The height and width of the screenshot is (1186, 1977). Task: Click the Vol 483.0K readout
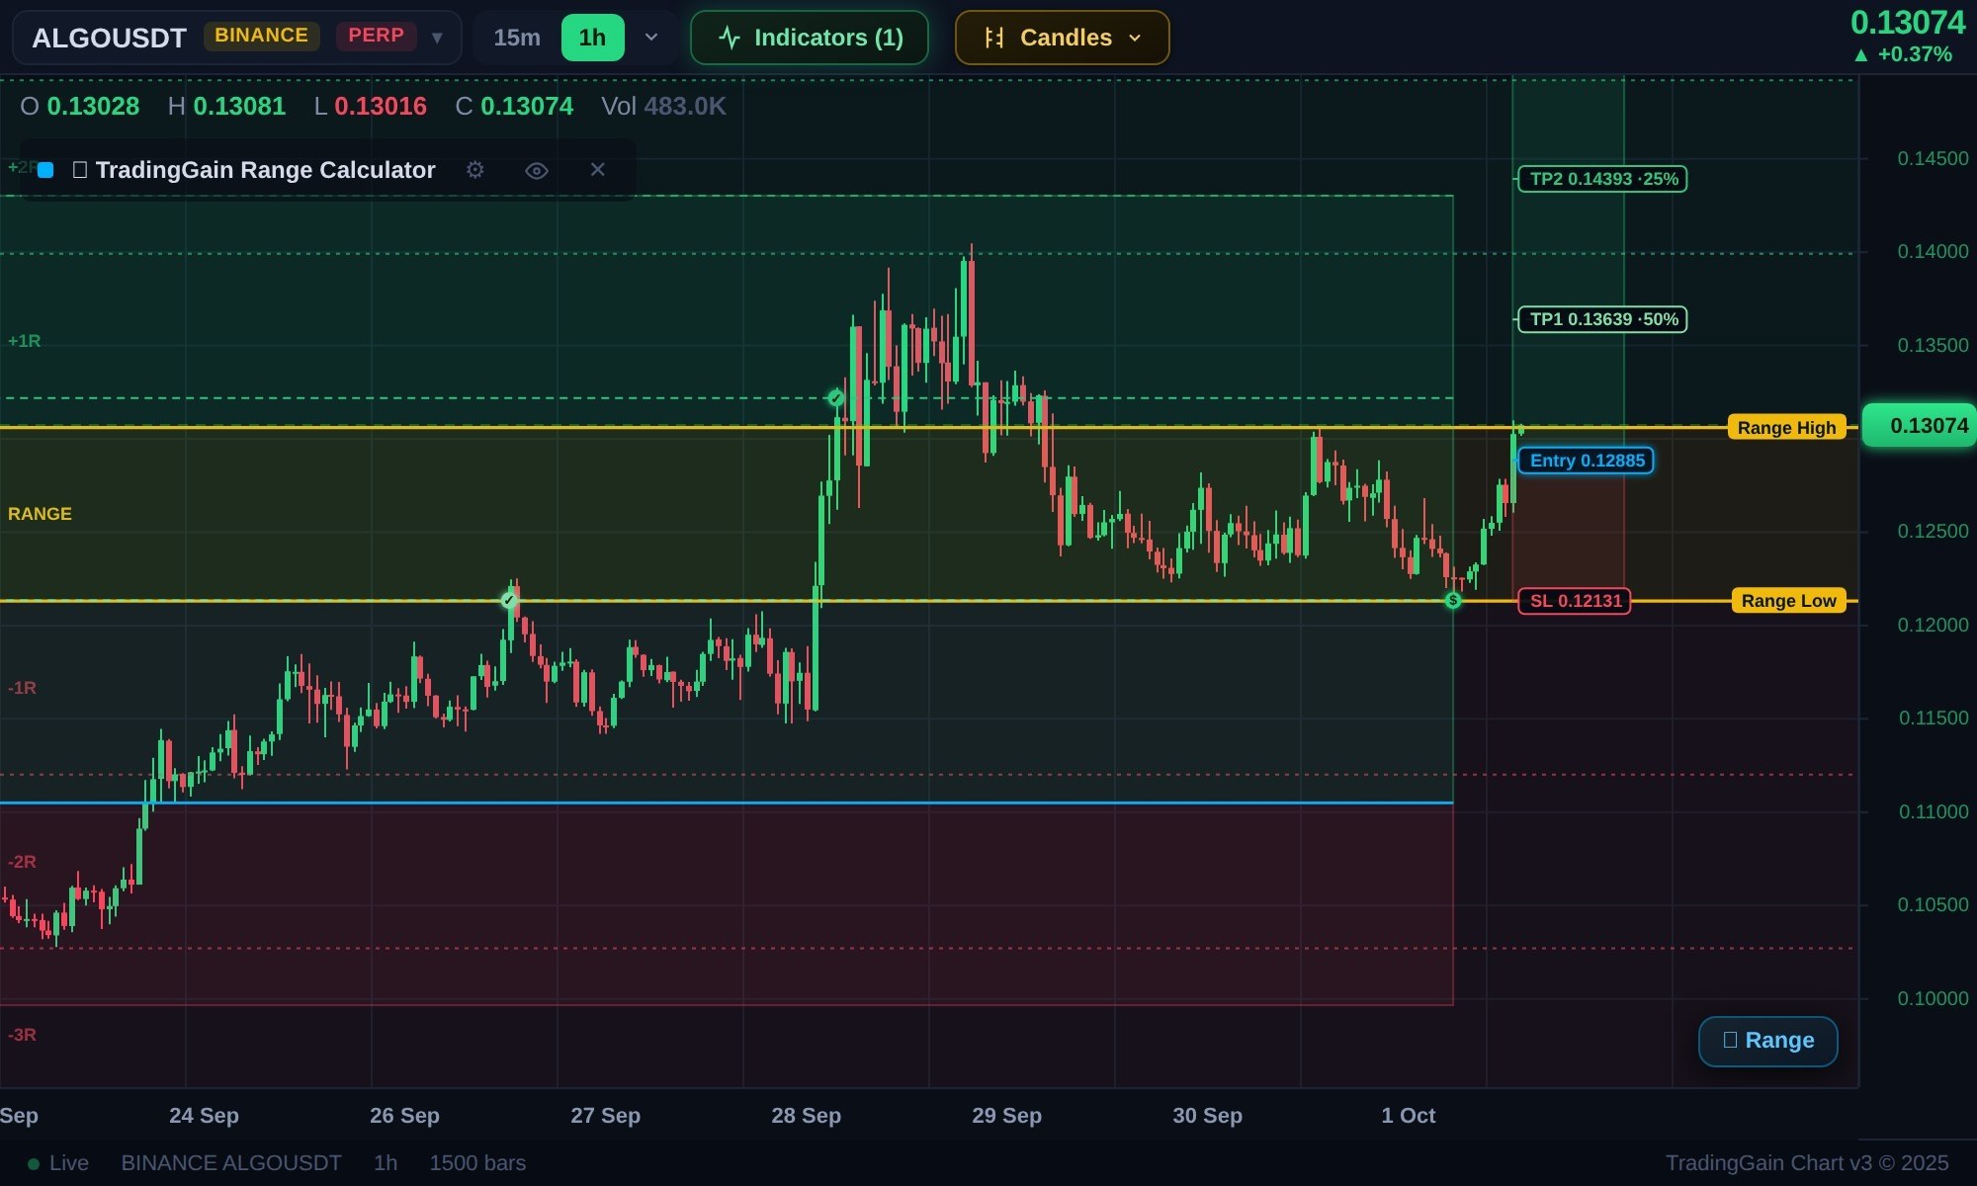coord(663,106)
